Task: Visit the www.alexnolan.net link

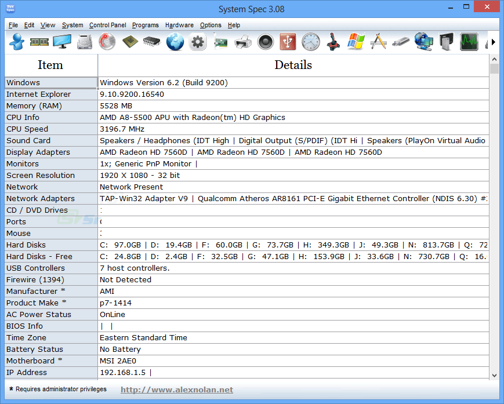Action: coord(177,390)
